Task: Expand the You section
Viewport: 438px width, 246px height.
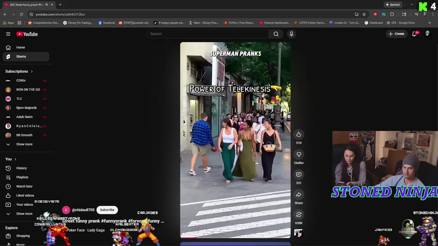Action: (11, 159)
